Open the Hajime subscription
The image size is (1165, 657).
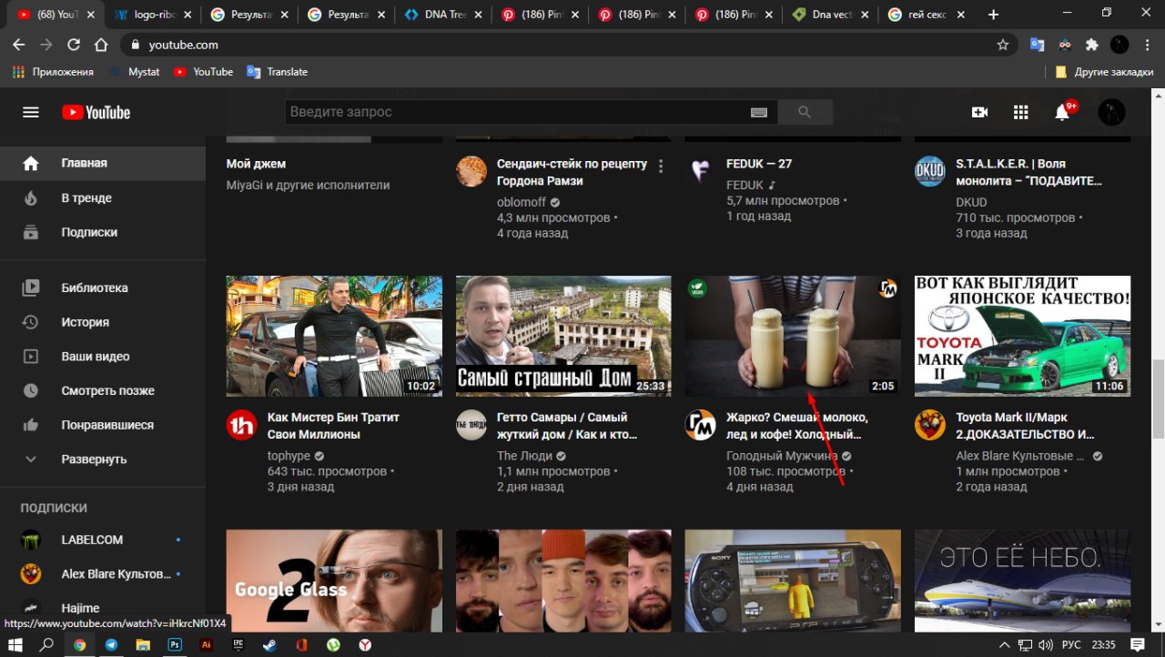tap(103, 608)
